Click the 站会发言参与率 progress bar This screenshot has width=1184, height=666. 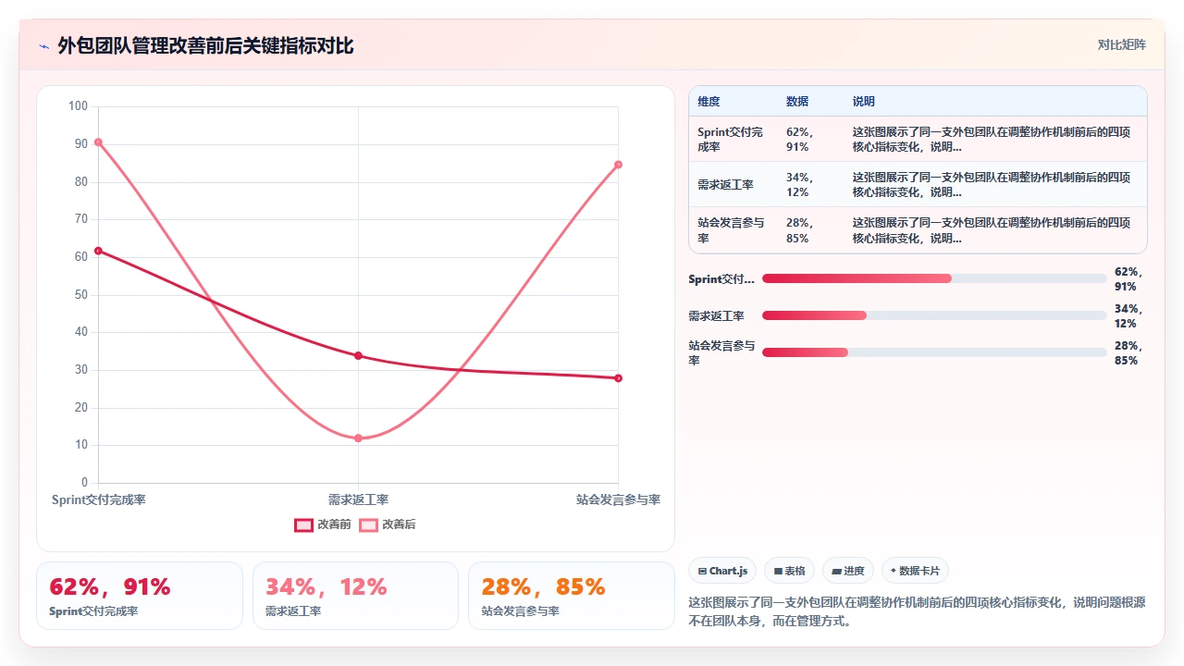click(934, 352)
